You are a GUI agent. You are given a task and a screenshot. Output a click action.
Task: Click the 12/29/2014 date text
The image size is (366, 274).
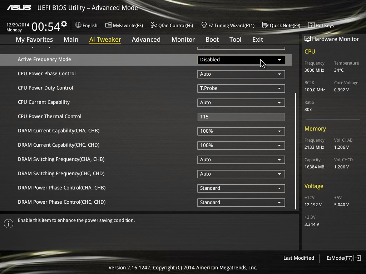pos(18,25)
